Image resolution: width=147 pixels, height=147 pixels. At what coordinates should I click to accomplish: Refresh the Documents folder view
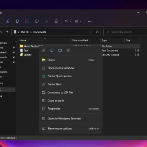97,32
